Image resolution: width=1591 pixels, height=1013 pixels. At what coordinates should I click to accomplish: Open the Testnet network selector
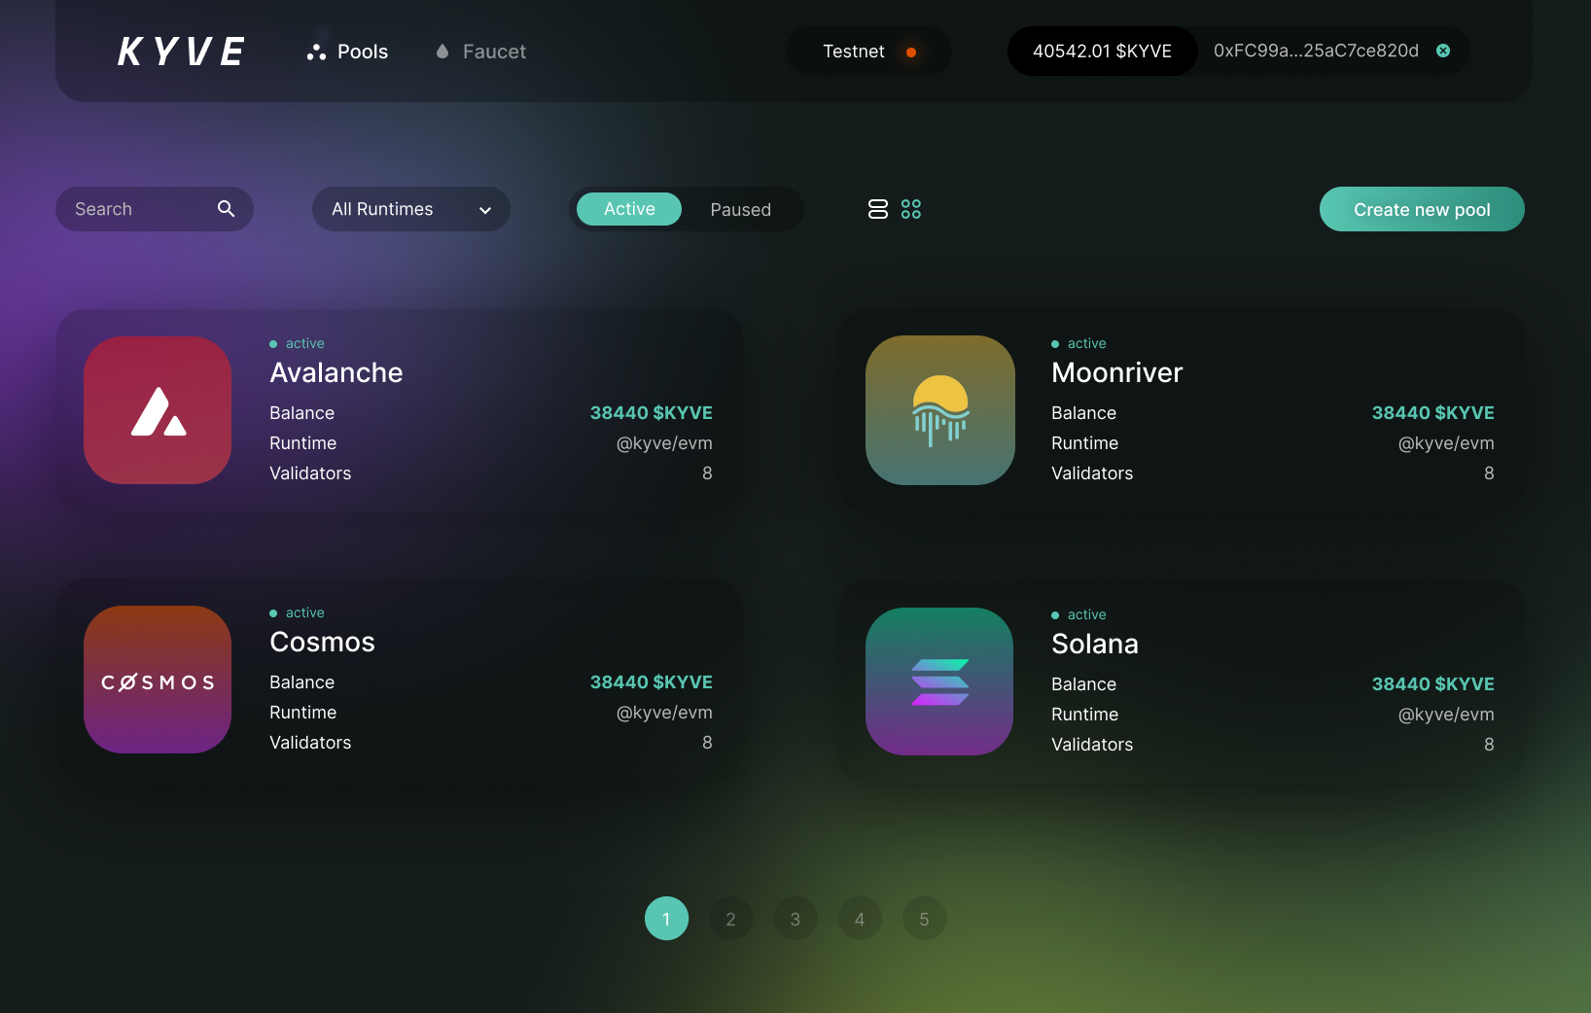point(867,52)
